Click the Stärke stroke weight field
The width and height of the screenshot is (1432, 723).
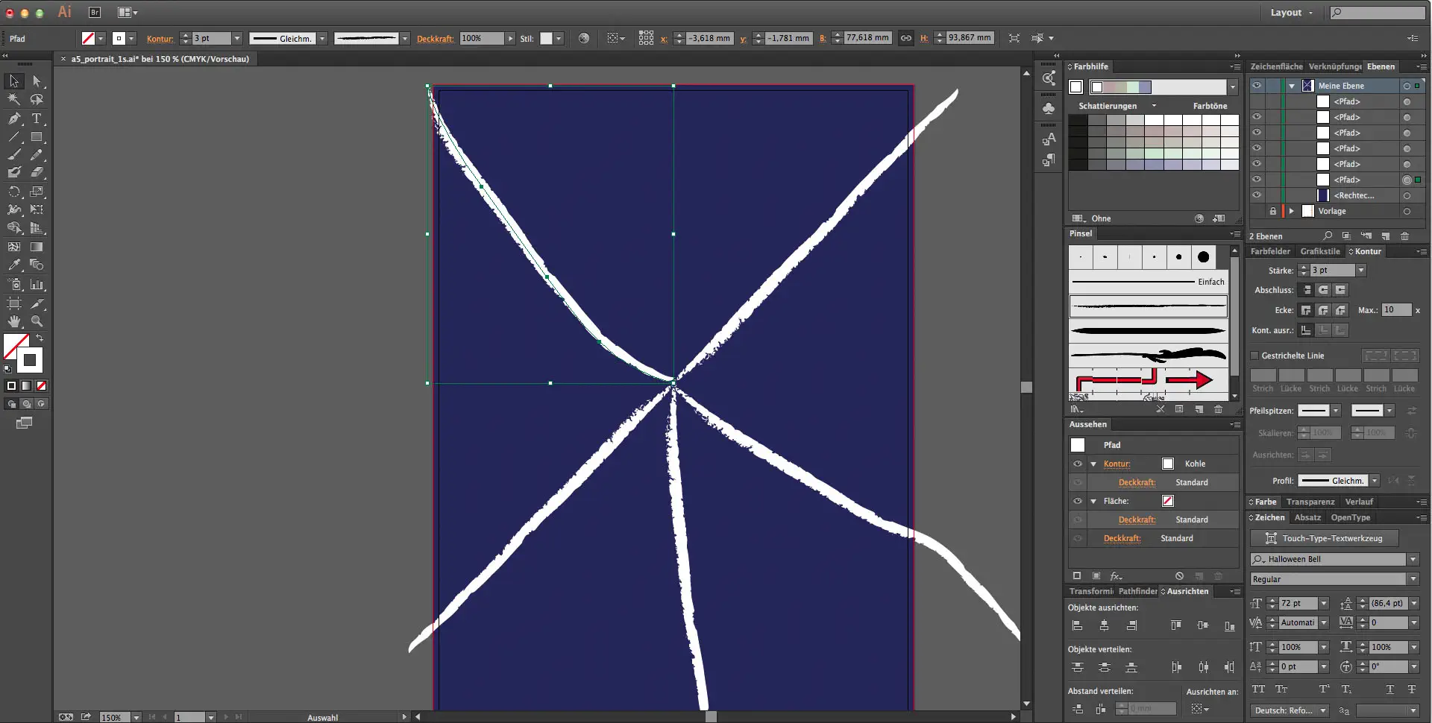coord(1331,271)
